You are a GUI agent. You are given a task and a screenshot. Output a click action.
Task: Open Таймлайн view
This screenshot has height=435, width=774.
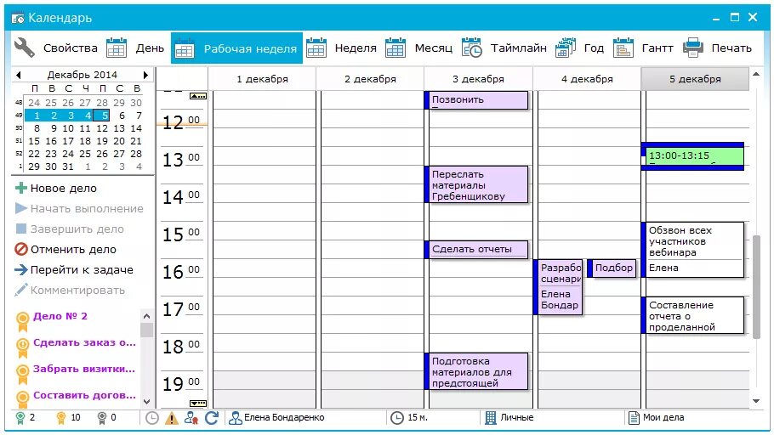click(504, 48)
